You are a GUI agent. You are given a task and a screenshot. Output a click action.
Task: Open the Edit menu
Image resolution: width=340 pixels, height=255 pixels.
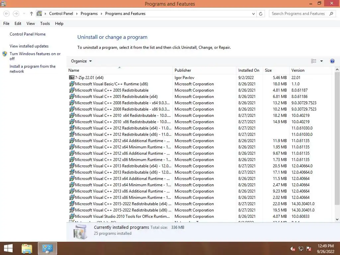[18, 24]
